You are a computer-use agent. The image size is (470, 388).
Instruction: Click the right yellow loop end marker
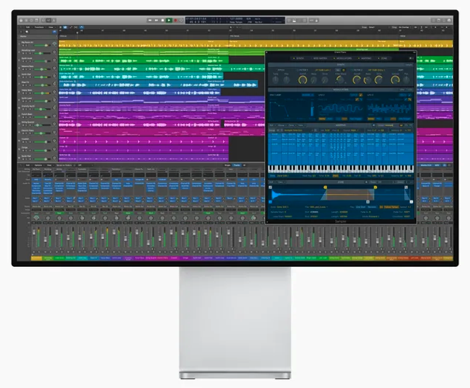(375, 187)
